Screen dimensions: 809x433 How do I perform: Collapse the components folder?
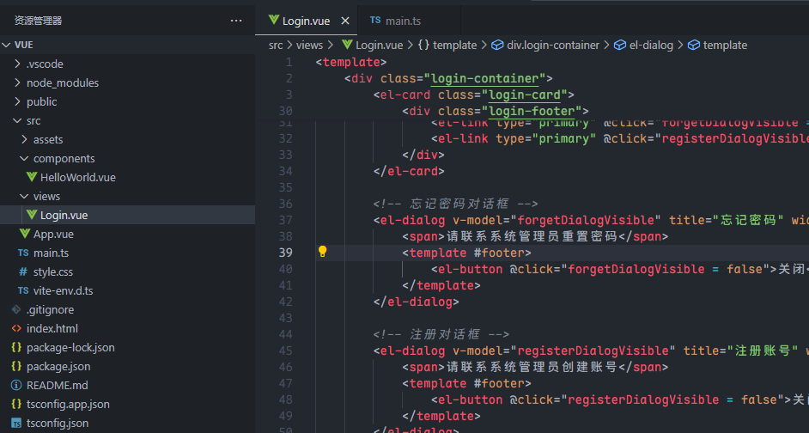click(x=64, y=158)
